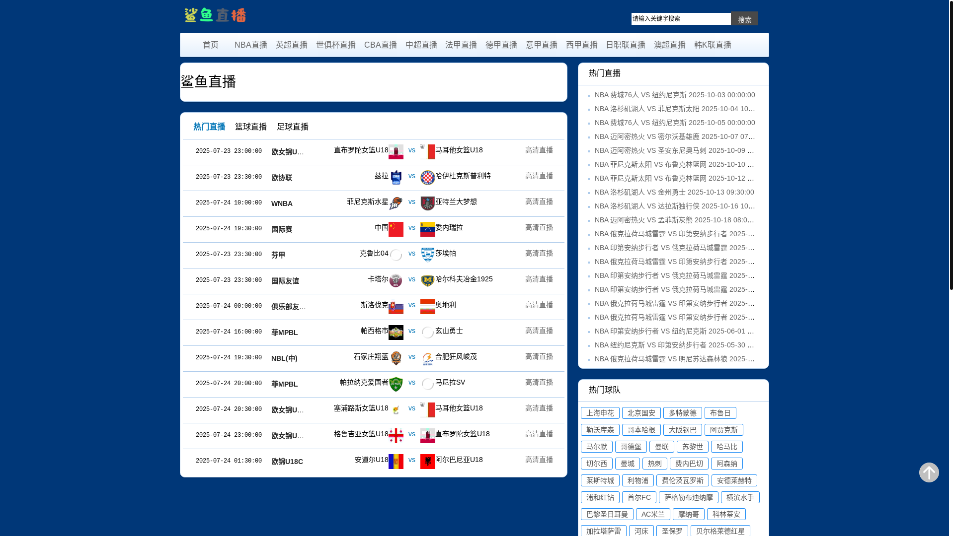This screenshot has height=536, width=954.
Task: Click the keyword search input field
Action: (x=681, y=19)
